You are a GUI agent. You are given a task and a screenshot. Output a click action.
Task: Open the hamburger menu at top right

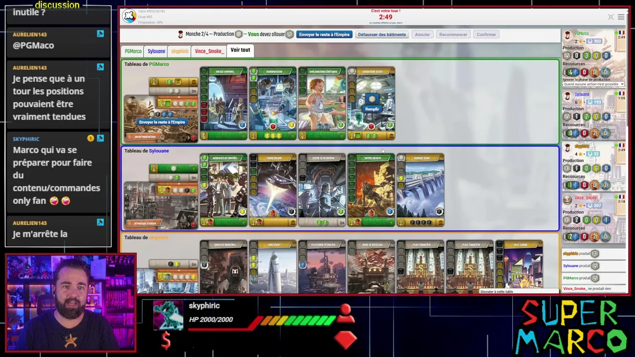tap(621, 17)
